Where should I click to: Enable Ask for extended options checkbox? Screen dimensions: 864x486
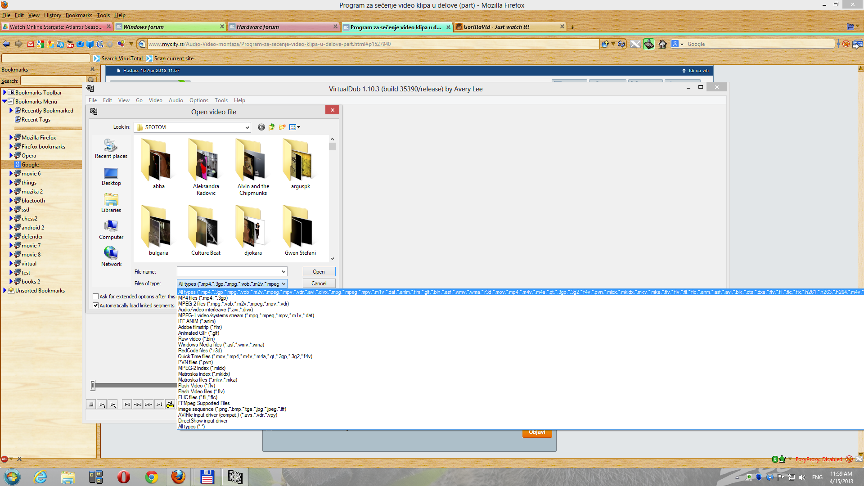95,297
